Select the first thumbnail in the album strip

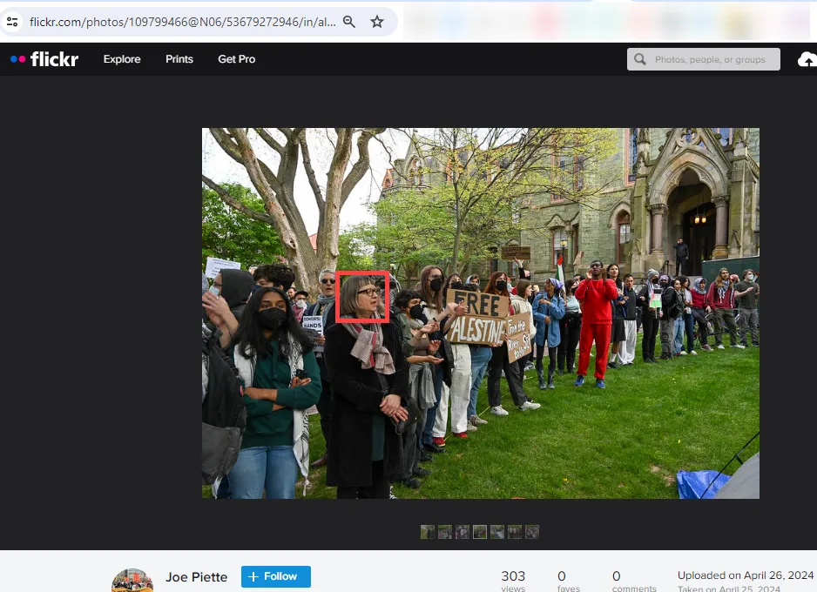pos(428,532)
